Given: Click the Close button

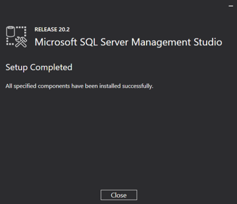Looking at the screenshot, I should pos(118,195).
